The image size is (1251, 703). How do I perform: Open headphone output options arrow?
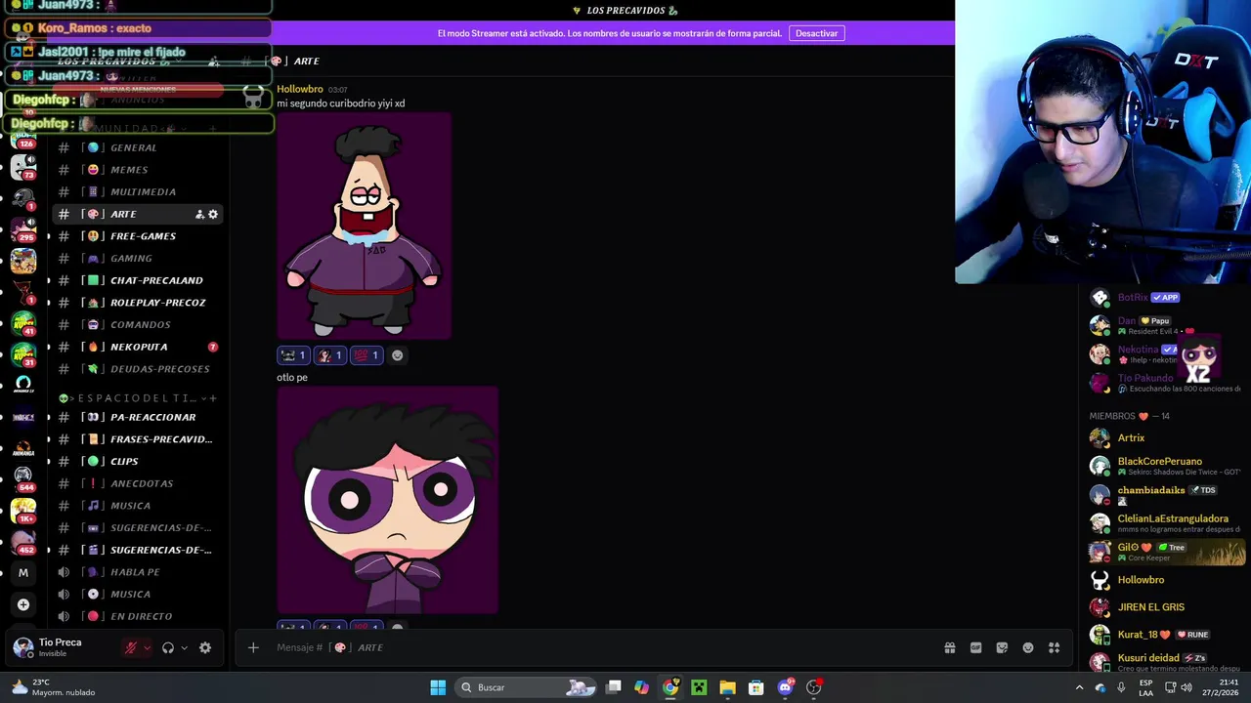point(184,647)
